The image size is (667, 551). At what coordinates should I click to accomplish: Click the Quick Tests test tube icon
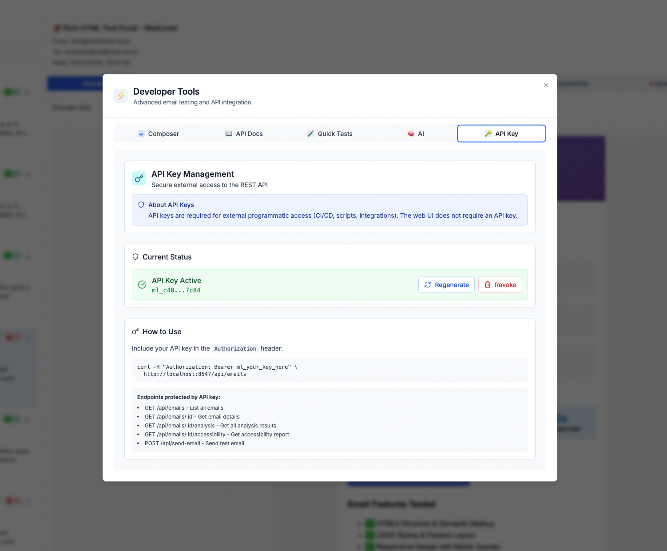click(x=310, y=134)
